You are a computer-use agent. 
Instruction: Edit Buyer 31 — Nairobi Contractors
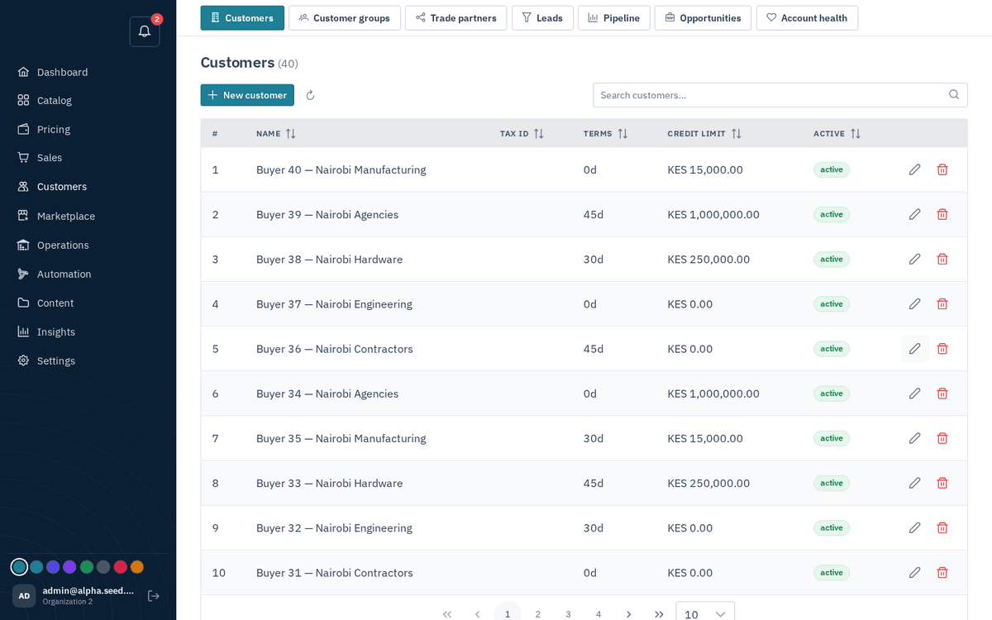[914, 572]
